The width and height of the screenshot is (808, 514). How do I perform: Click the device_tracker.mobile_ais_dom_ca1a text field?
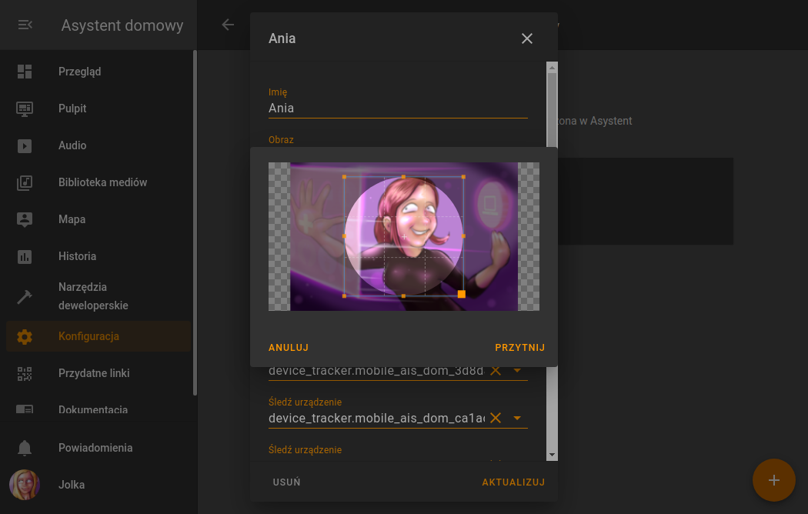coord(376,418)
